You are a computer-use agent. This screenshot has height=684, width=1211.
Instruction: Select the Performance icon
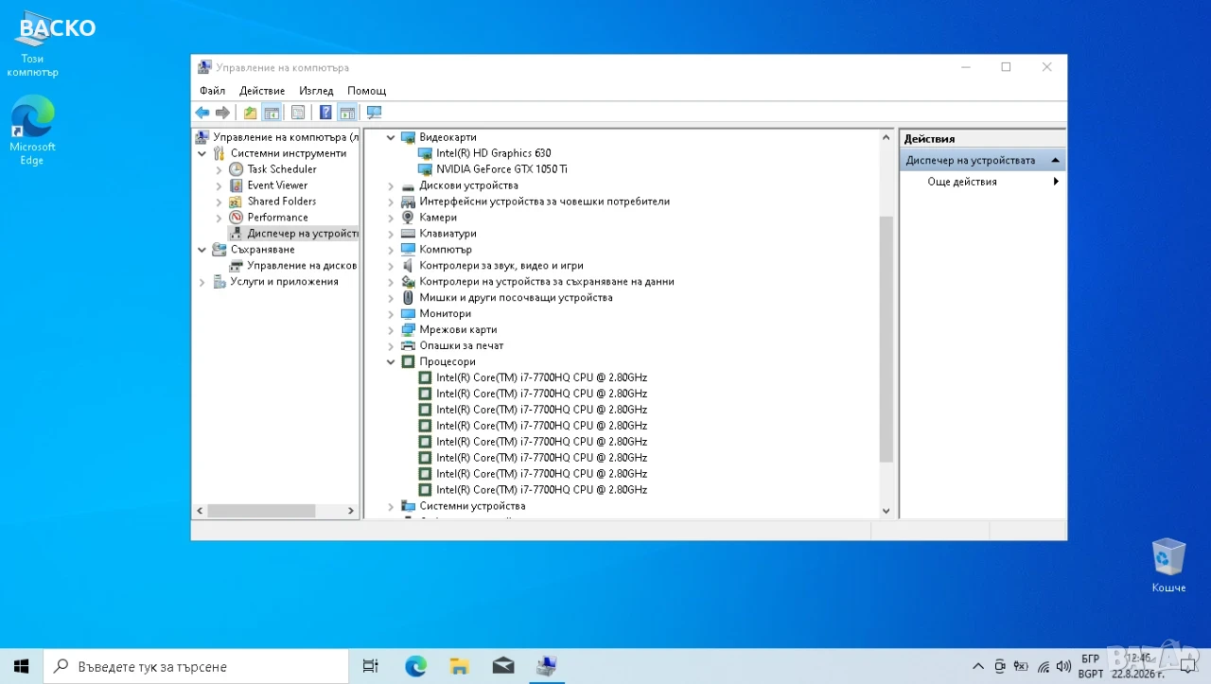pos(237,218)
